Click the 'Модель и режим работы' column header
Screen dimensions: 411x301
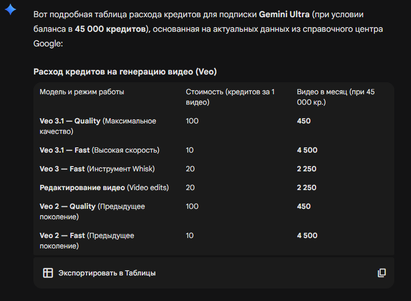point(82,92)
